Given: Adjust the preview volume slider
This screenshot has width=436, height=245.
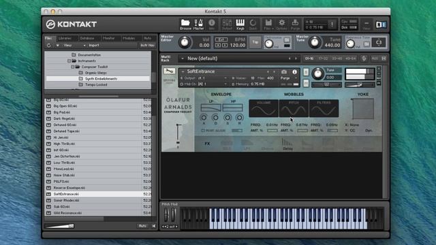Looking at the screenshot, I should [59, 226].
